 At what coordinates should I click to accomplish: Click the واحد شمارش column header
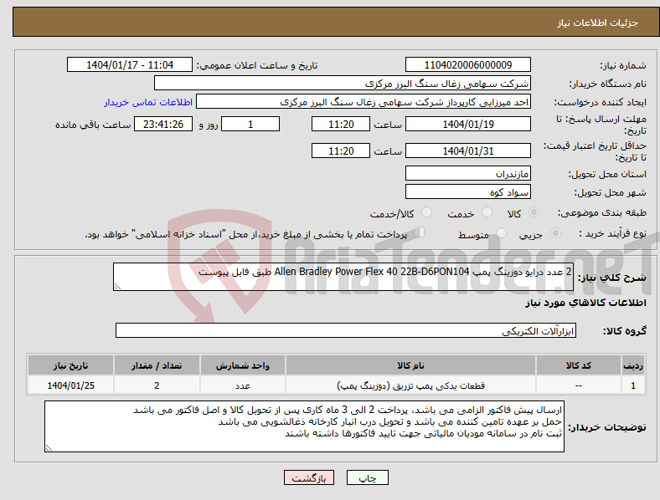click(243, 365)
